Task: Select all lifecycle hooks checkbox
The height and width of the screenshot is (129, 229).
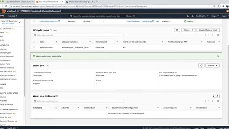Action: 34,42
